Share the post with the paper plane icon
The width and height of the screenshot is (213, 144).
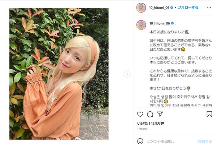coord(160,114)
